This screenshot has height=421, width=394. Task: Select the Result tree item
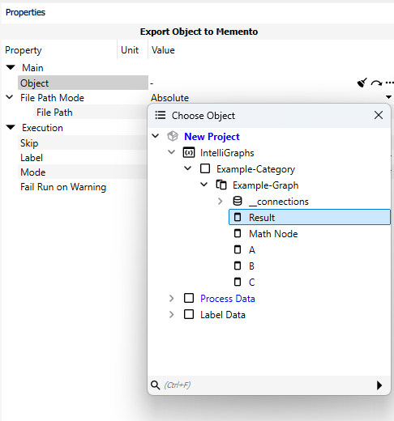coord(310,217)
